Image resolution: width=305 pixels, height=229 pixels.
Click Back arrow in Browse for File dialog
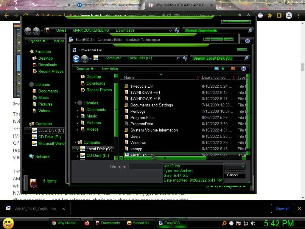point(76,58)
